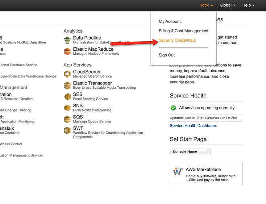Open the SES email service icon
Screen dimensions: 266x204
[67, 97]
